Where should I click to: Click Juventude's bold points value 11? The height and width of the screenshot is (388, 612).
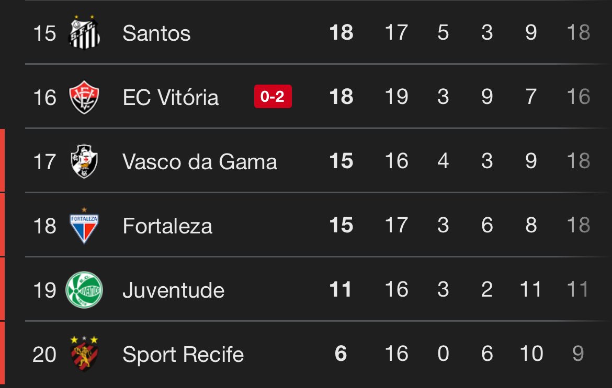coord(341,290)
